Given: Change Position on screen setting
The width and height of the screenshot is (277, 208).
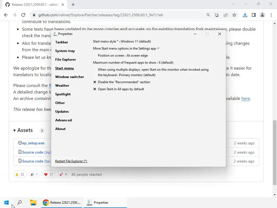Looking at the screenshot, I should (123, 56).
